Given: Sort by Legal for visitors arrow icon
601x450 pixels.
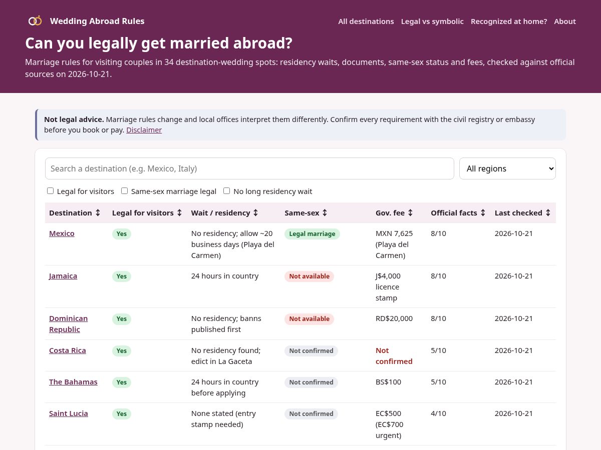Looking at the screenshot, I should (179, 213).
